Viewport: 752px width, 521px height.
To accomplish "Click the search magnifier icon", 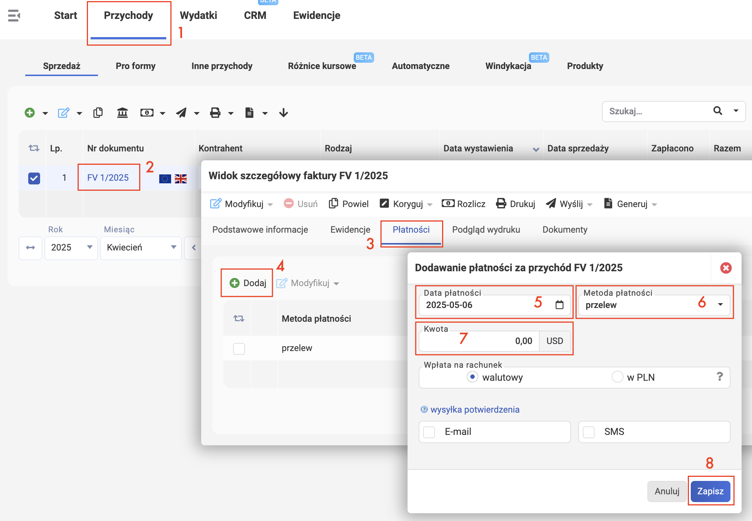I will 718,111.
